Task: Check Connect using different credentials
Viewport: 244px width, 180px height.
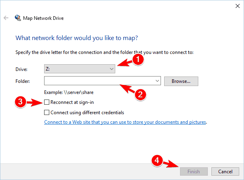Action: coord(46,113)
